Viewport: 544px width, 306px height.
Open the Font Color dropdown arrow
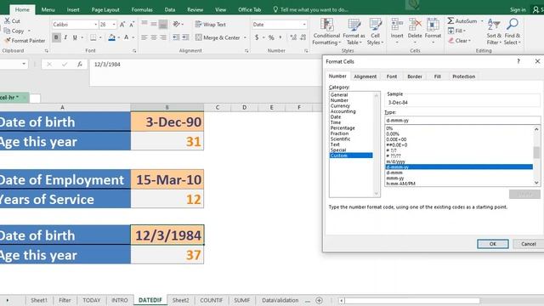tap(133, 37)
